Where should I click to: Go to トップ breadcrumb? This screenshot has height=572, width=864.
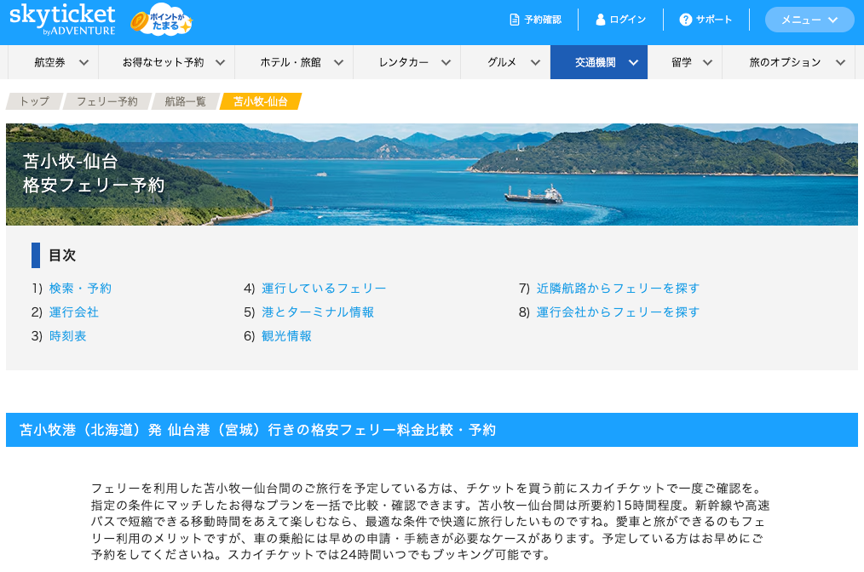34,101
